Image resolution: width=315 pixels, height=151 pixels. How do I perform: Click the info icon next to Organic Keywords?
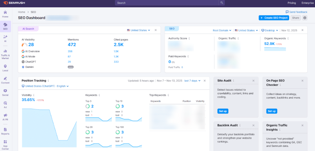(x=288, y=38)
